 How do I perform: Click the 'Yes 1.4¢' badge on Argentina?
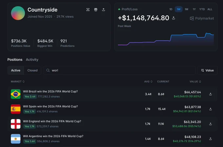click(x=30, y=141)
